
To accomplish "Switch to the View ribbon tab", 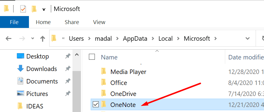I will tap(99, 22).
